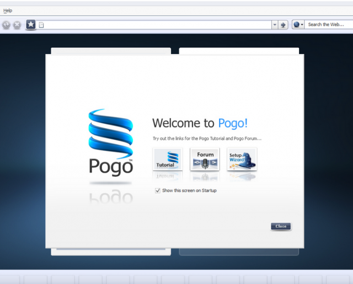Click inside the Search the Web field
Image resolution: width=353 pixels, height=284 pixels.
[329, 24]
